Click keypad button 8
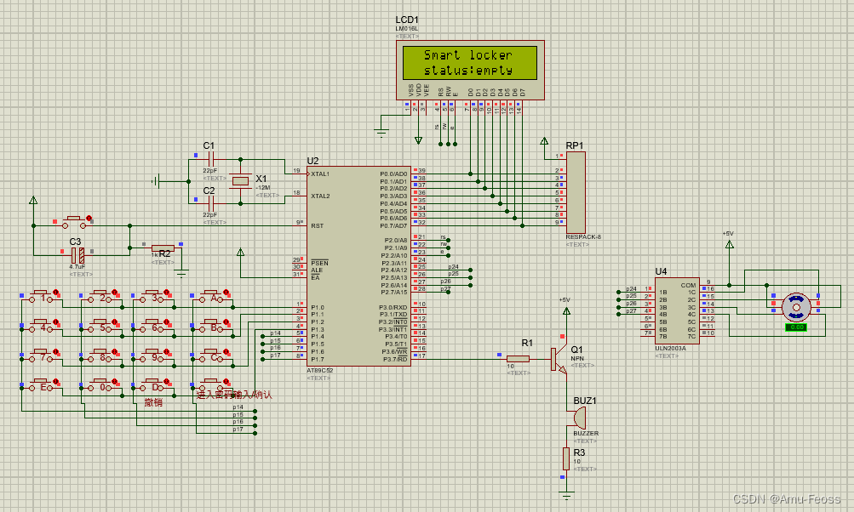This screenshot has width=854, height=512. coord(102,356)
